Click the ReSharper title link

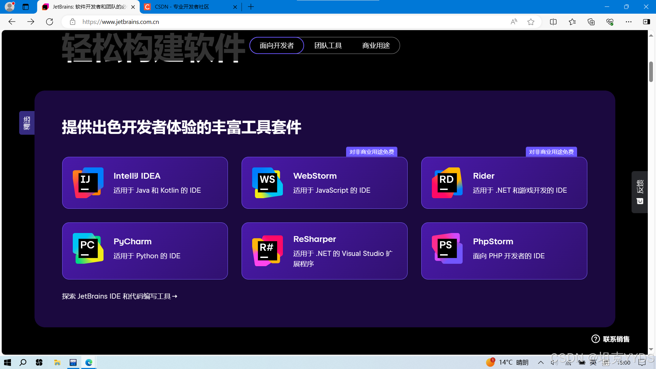[x=315, y=239]
